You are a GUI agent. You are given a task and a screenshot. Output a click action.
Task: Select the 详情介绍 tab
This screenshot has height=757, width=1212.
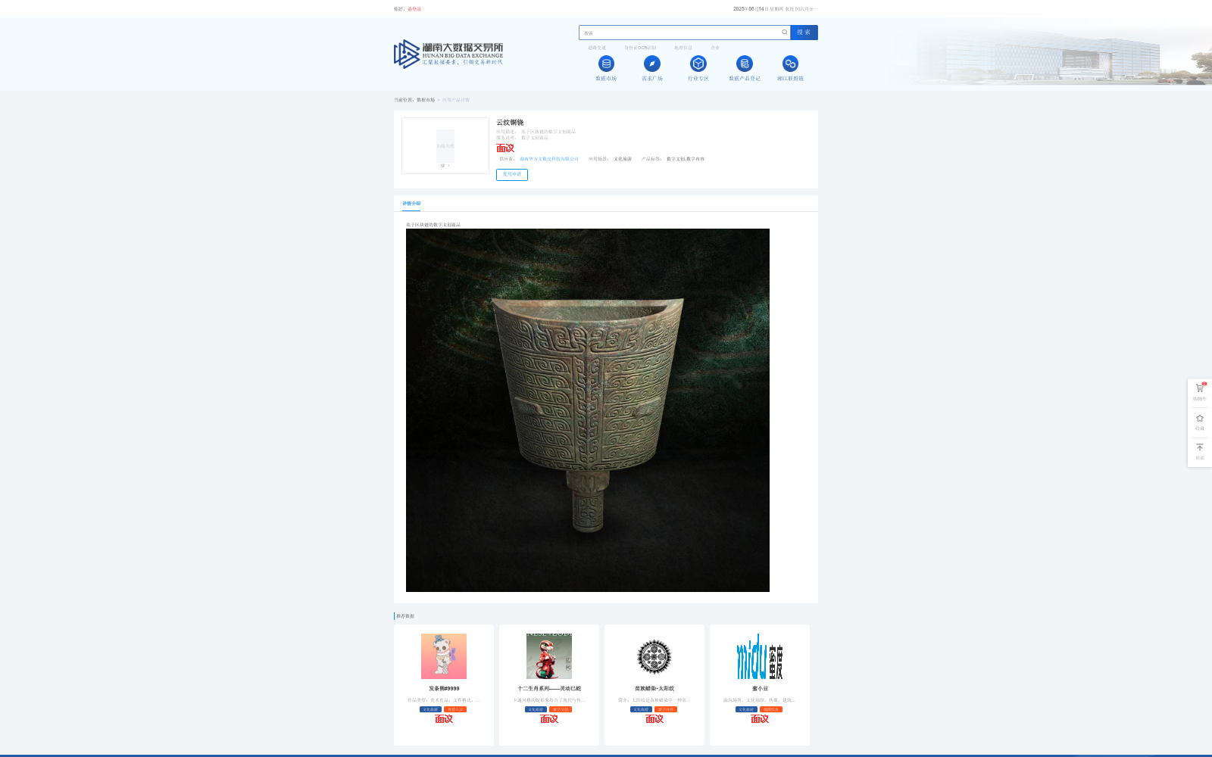point(411,204)
